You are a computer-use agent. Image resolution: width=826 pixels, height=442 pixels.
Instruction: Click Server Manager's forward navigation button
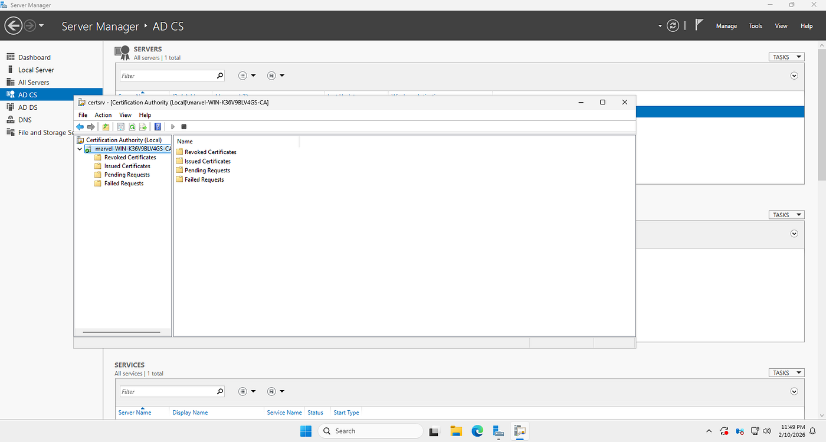point(29,26)
